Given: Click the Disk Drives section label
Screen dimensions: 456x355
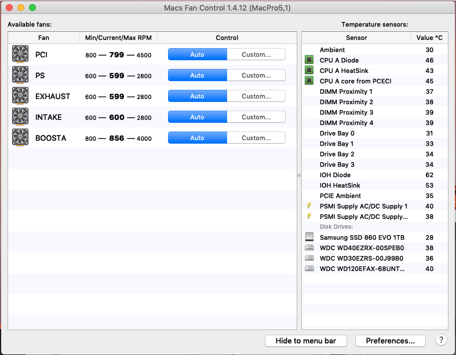Looking at the screenshot, I should click(336, 227).
